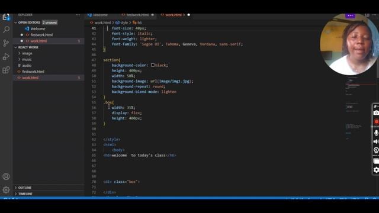Open the Run and Debug view
The height and width of the screenshot is (213, 379).
coord(6,57)
